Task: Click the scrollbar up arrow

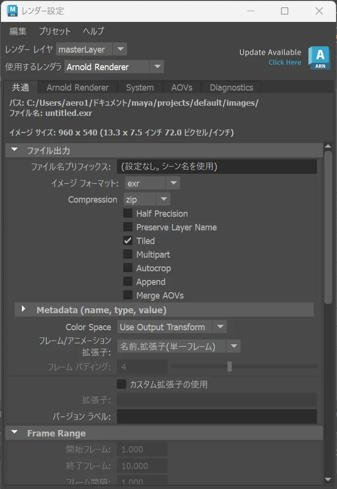Action: tap(328, 146)
